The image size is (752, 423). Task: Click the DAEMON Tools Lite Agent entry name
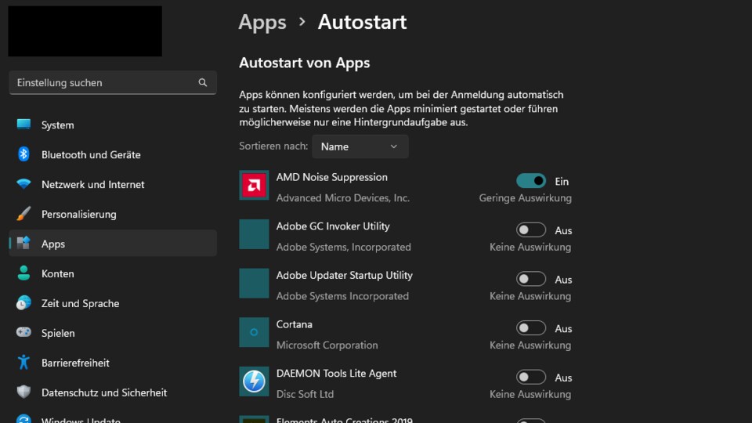(x=336, y=373)
